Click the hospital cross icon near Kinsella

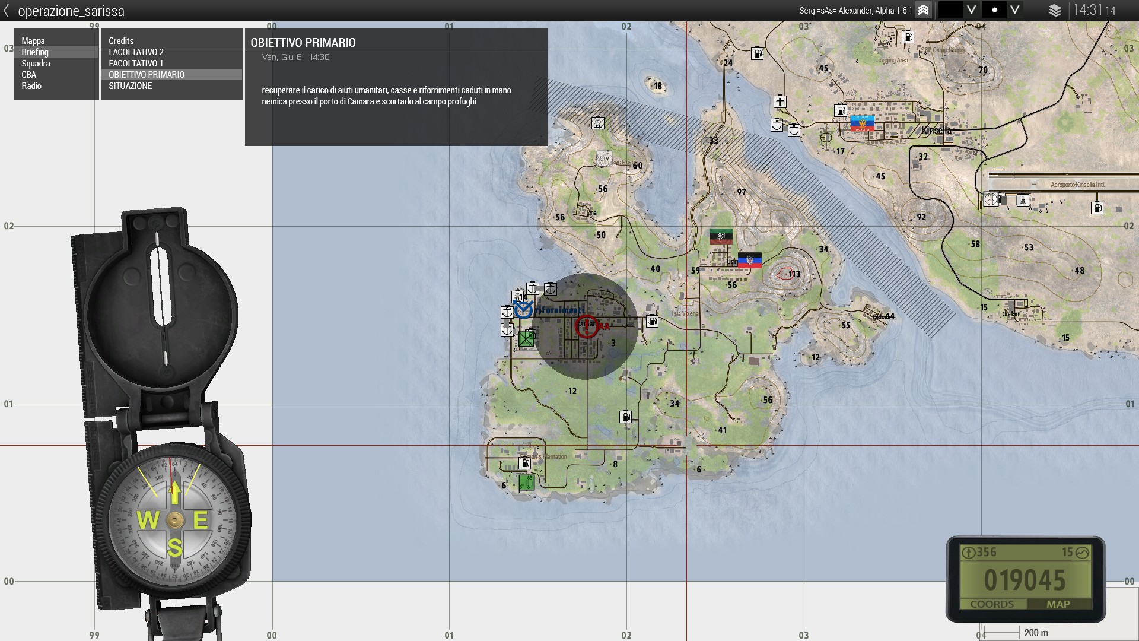coord(780,101)
